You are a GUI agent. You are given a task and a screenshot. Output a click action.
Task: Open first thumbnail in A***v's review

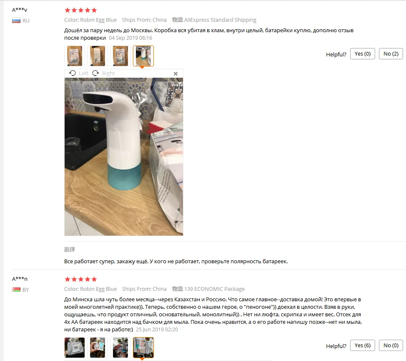[x=75, y=56]
